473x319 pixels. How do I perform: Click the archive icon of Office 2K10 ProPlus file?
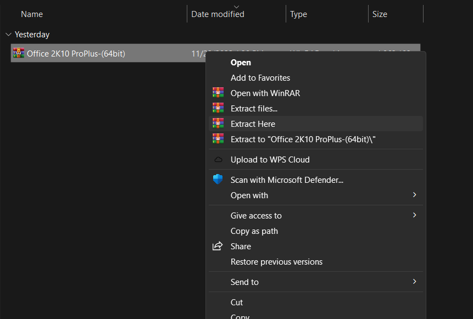pyautogui.click(x=19, y=53)
